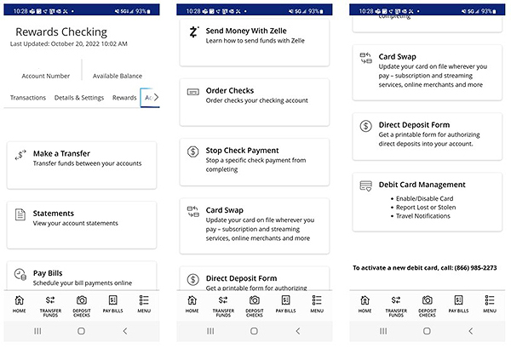Tap the Available Balance label

click(x=118, y=76)
